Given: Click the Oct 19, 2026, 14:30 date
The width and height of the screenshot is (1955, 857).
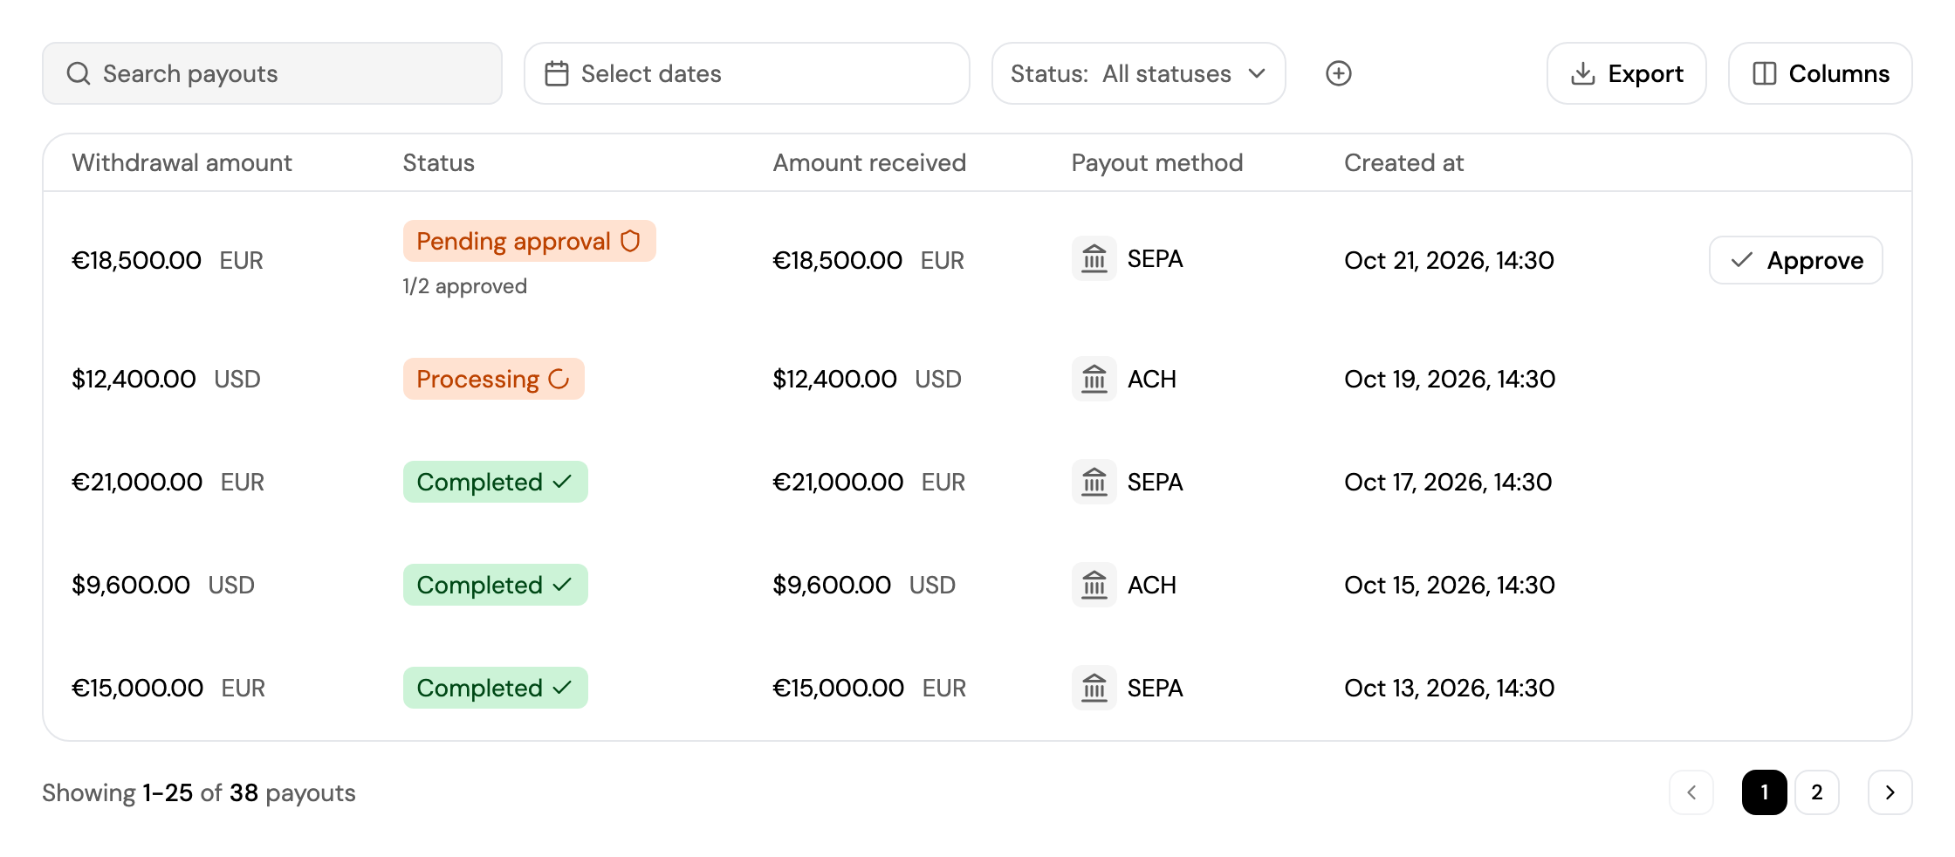Looking at the screenshot, I should coord(1450,379).
